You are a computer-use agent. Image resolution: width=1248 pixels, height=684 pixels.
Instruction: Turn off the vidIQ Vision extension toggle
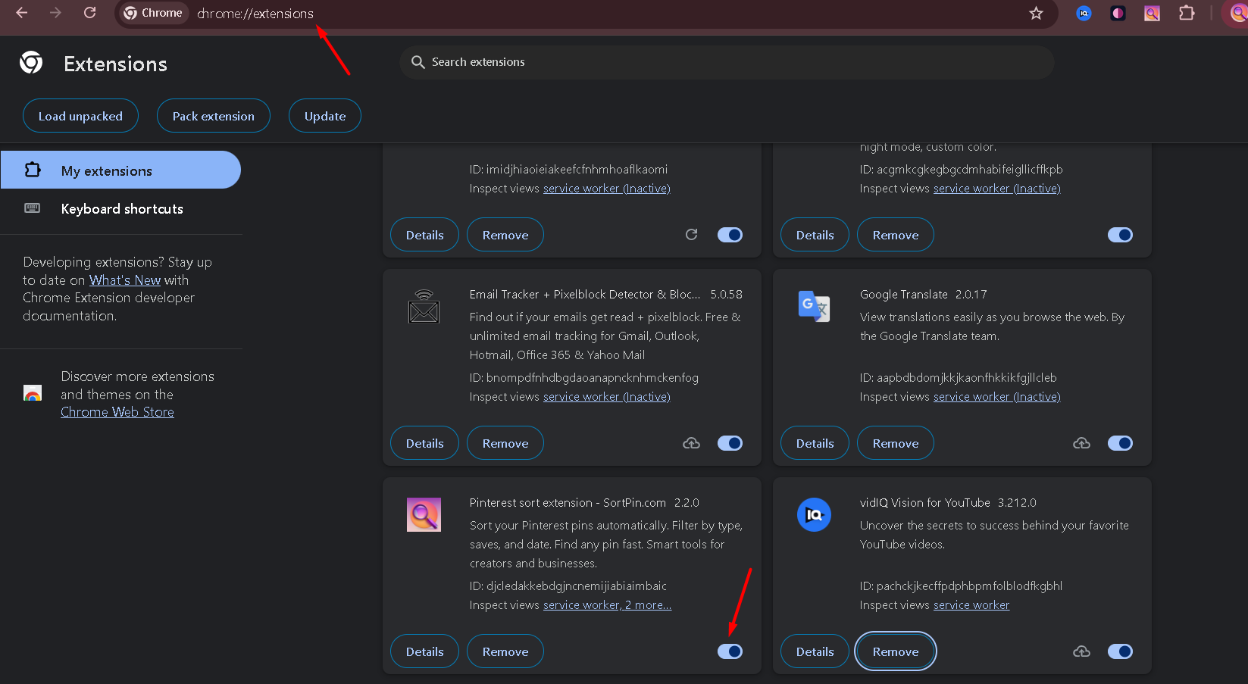tap(1120, 651)
